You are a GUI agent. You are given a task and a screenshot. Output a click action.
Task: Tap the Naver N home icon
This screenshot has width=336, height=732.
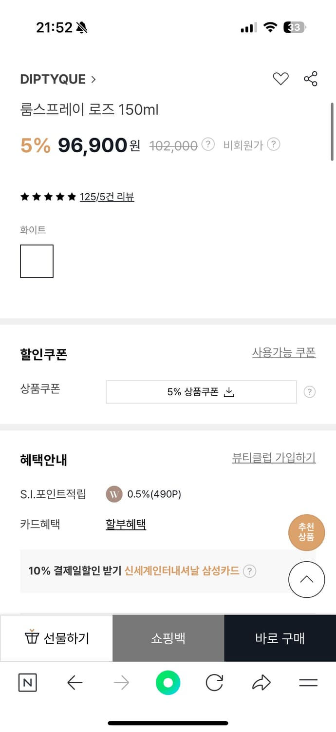point(27,683)
